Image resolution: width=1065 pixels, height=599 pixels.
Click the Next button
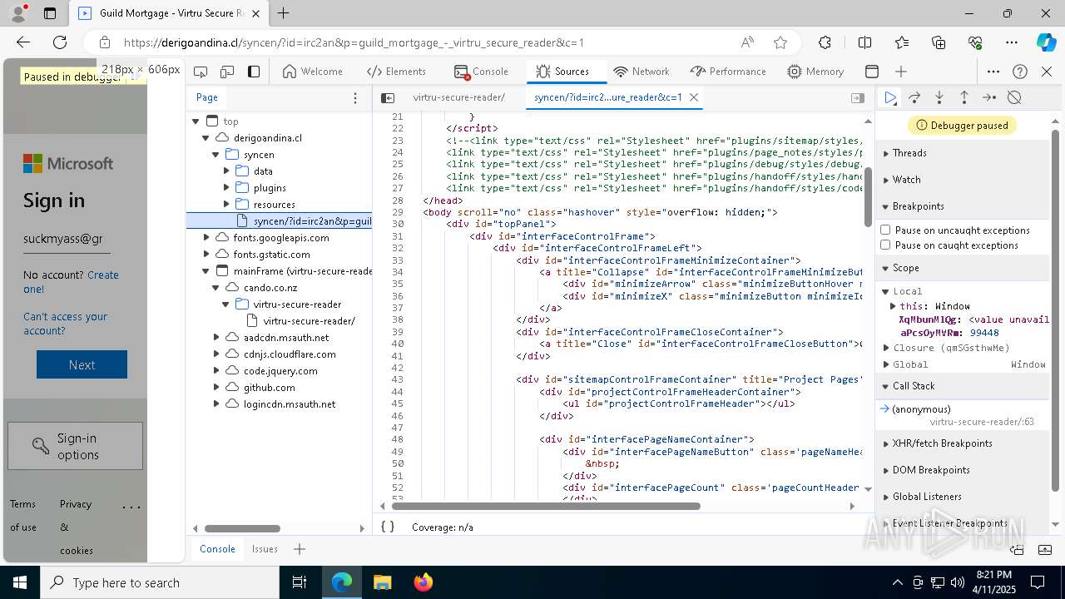tap(82, 364)
